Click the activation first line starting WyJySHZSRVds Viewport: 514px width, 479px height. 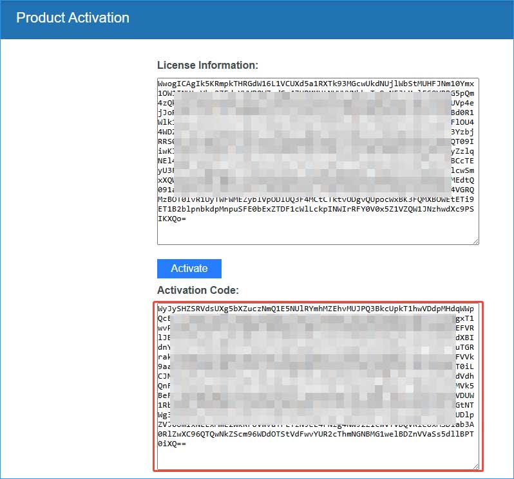(316, 309)
